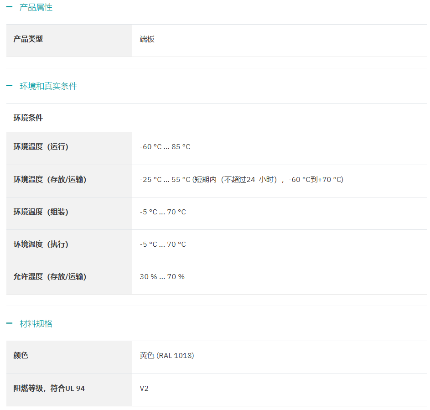
Task: Click the 允许湿度 (存放/运输) label
Action: 50,277
